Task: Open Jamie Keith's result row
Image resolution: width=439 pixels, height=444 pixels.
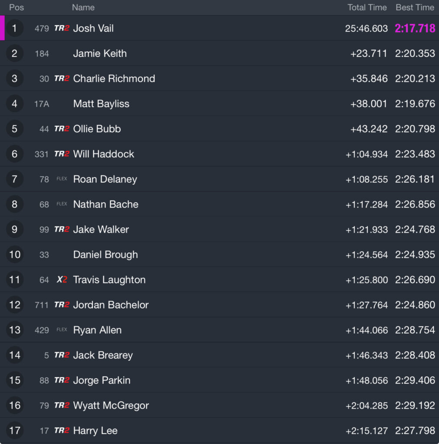Action: click(219, 53)
